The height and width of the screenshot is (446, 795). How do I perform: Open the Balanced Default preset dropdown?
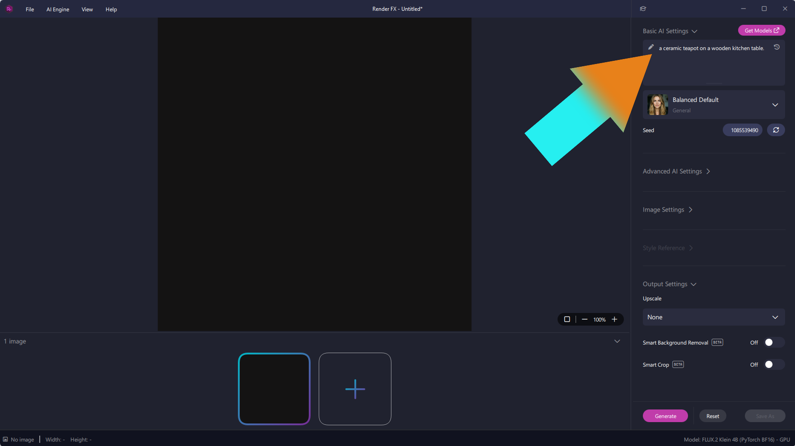[x=714, y=105]
